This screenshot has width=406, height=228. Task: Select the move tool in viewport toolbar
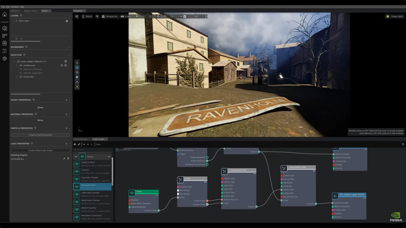coord(77,67)
